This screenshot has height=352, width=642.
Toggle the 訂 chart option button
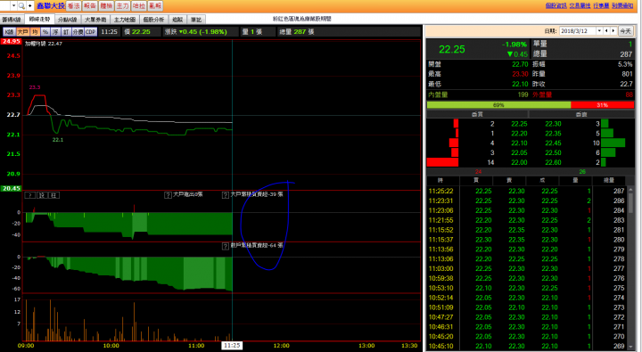(x=65, y=31)
